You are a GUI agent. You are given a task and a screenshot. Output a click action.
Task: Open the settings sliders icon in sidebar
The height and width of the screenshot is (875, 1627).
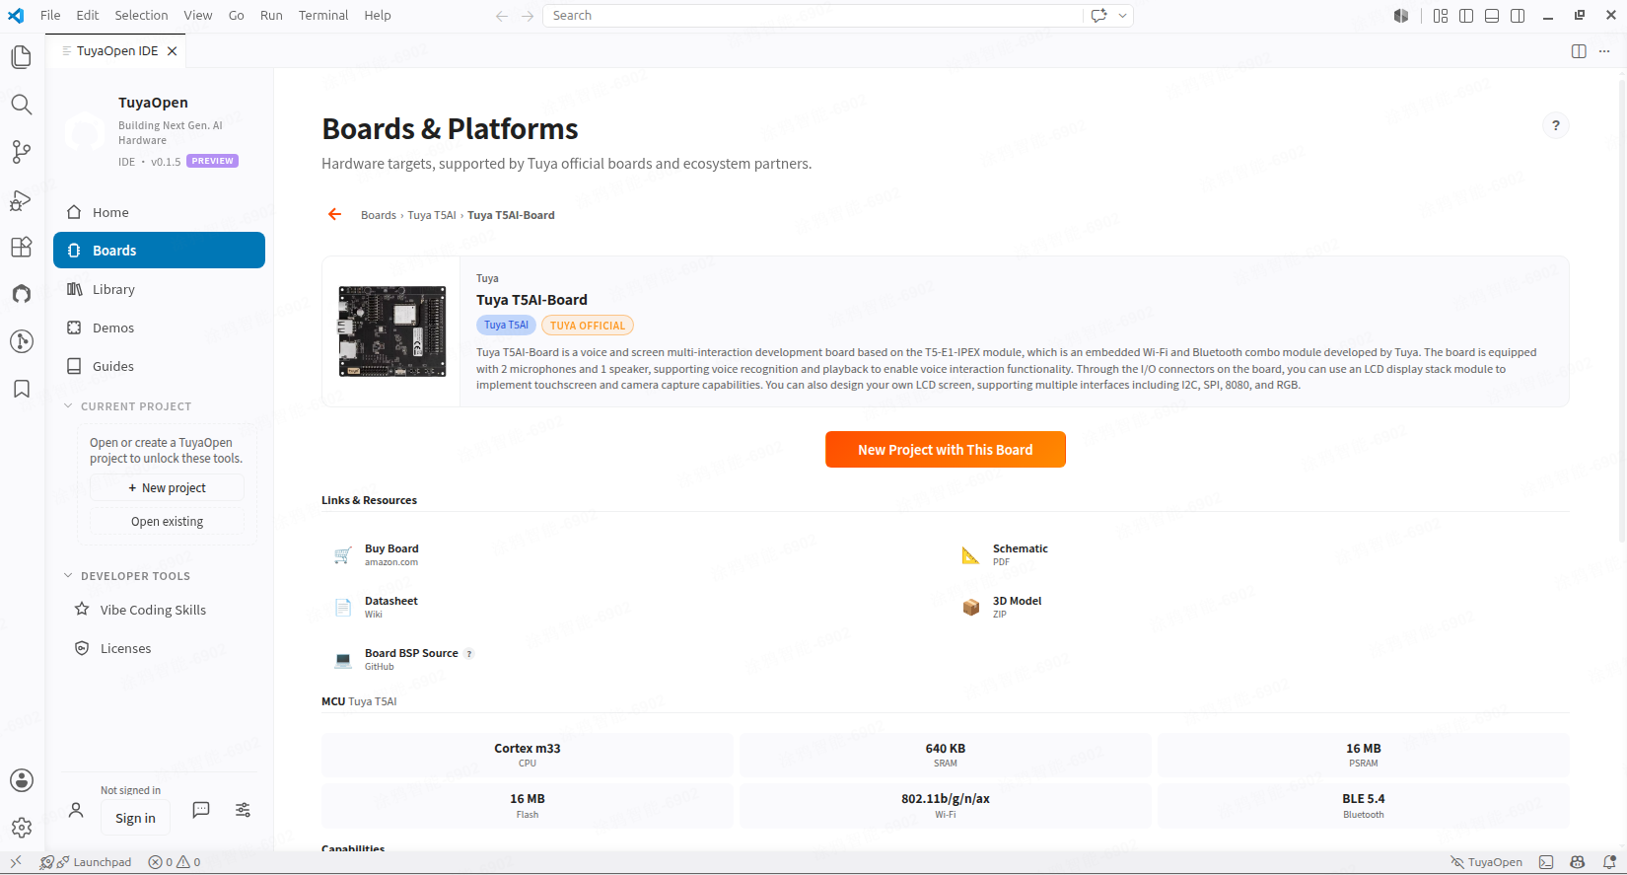point(243,810)
